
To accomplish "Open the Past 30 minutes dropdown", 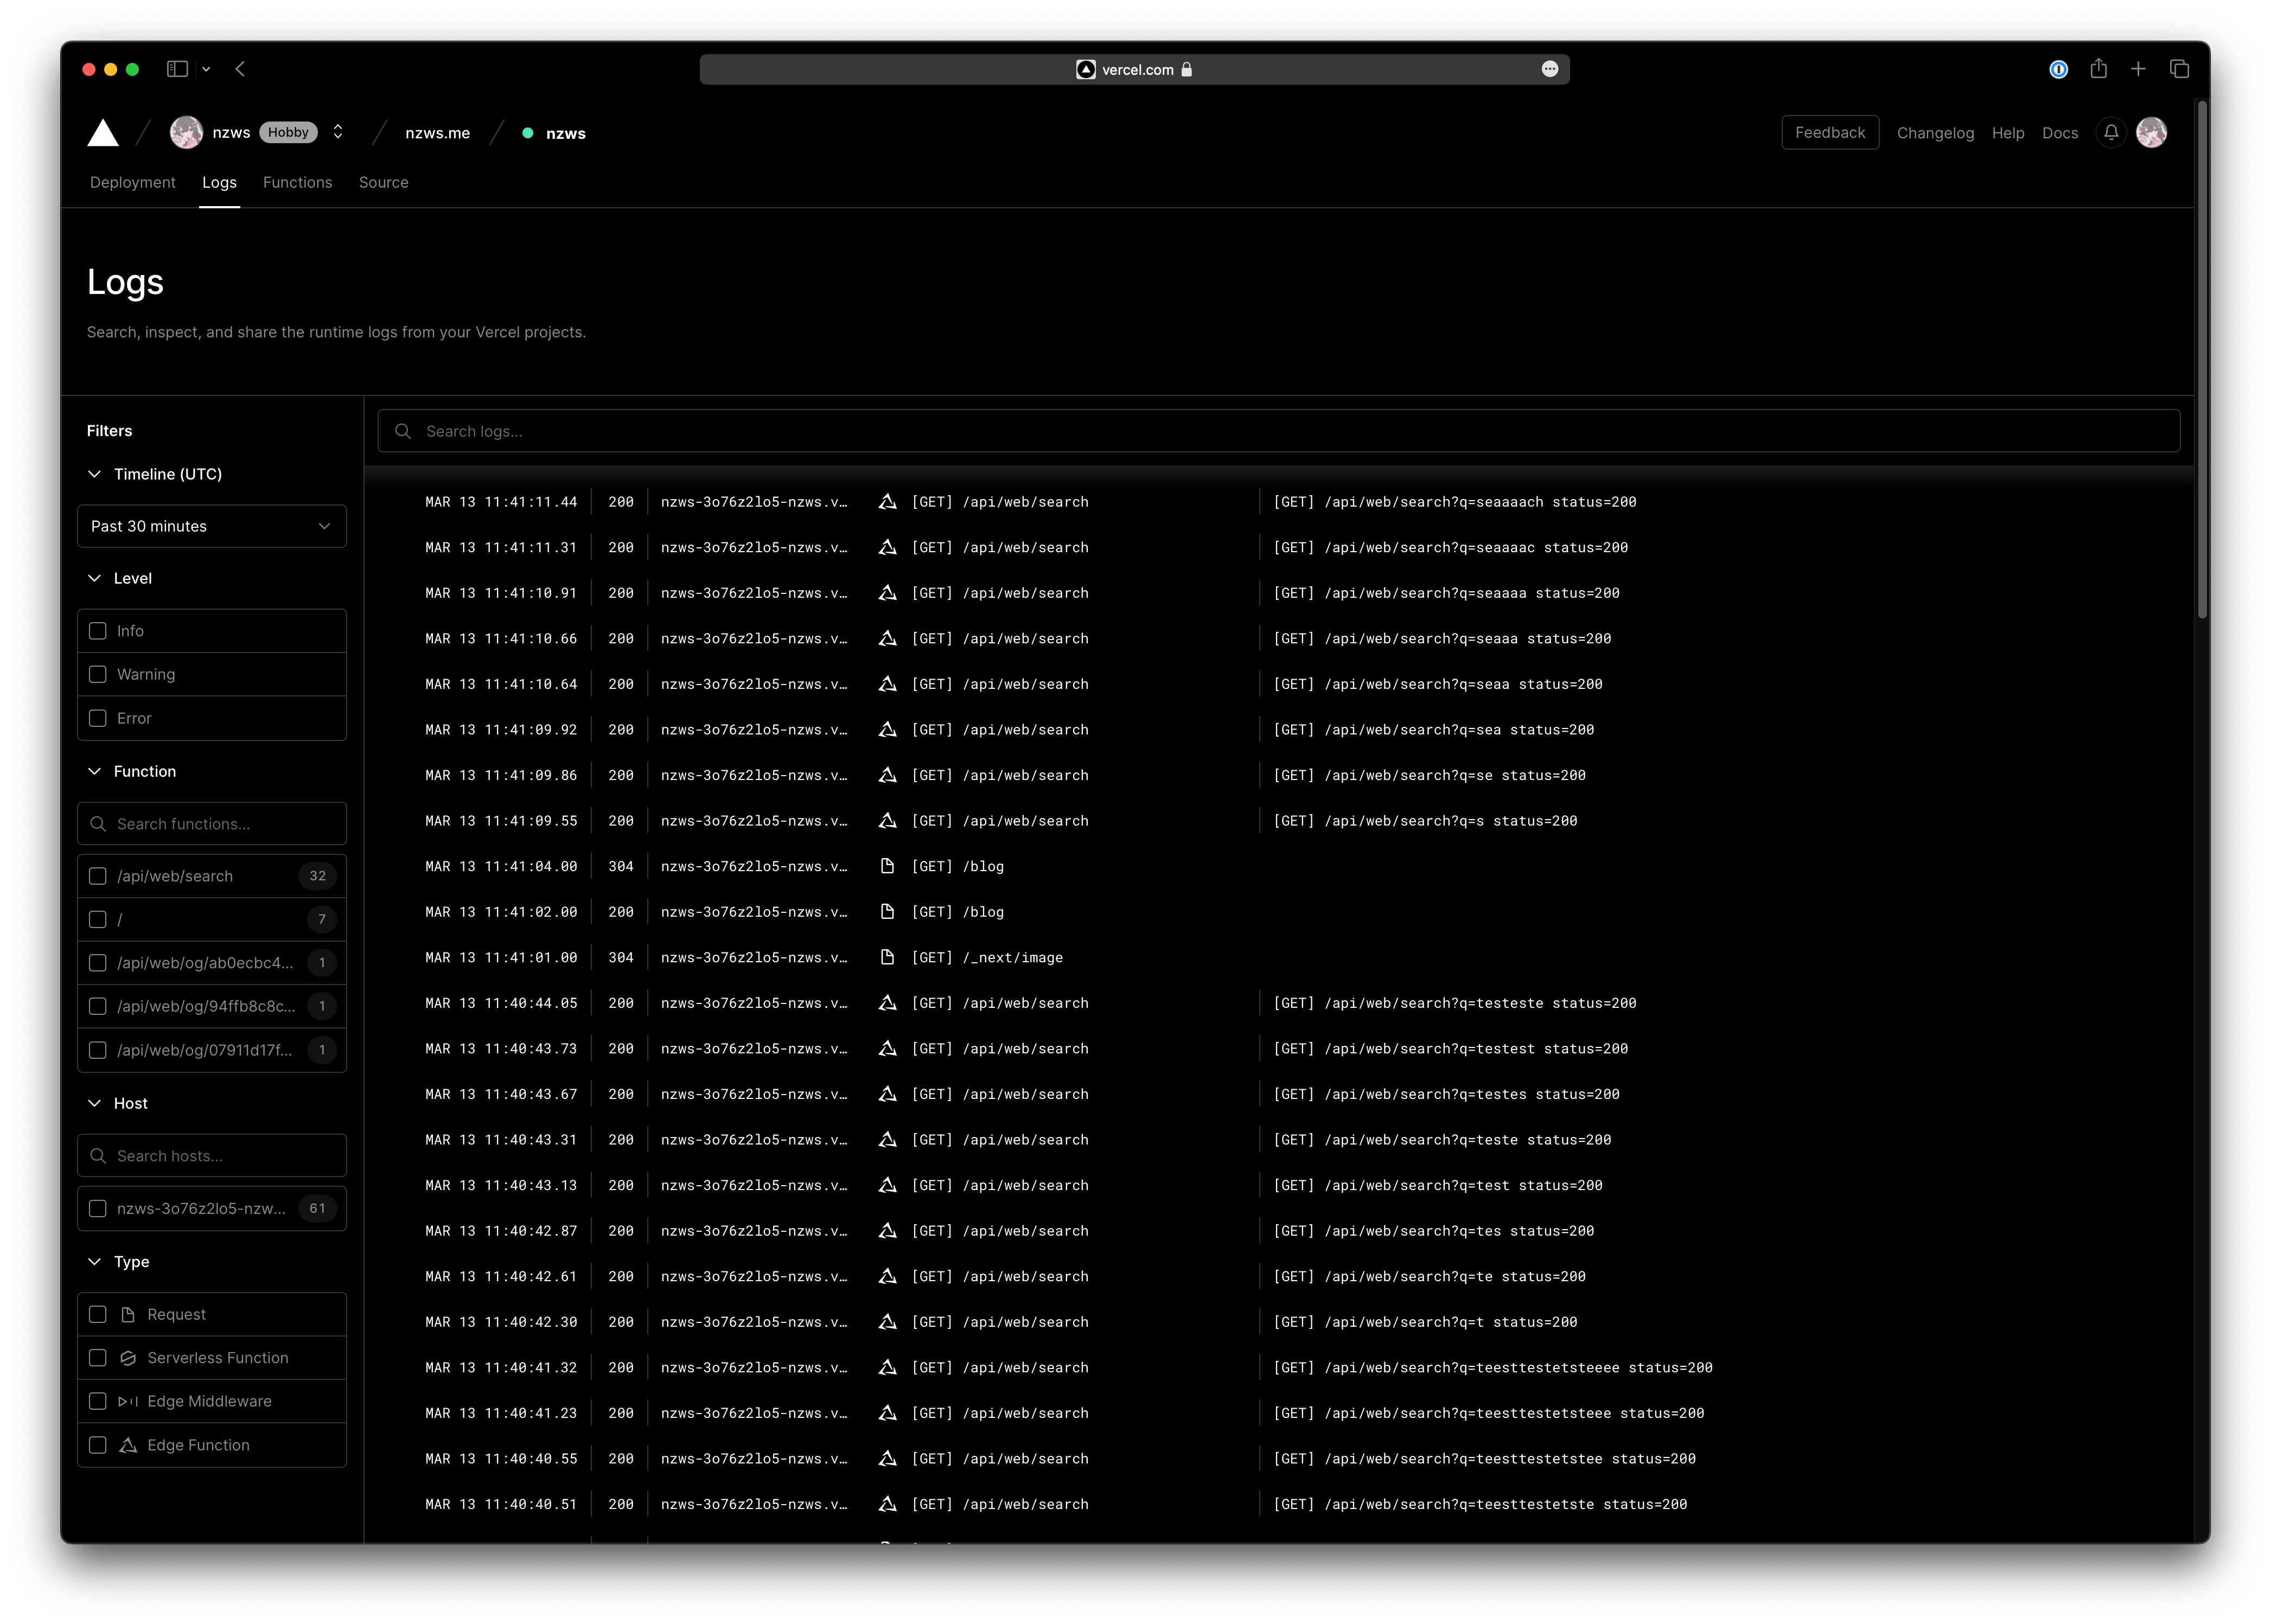I will (212, 526).
